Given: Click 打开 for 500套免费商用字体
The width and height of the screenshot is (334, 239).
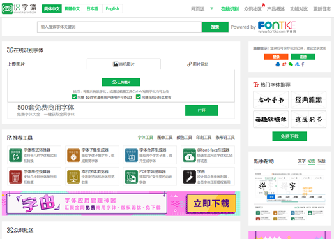Looking at the screenshot, I should pos(202,110).
